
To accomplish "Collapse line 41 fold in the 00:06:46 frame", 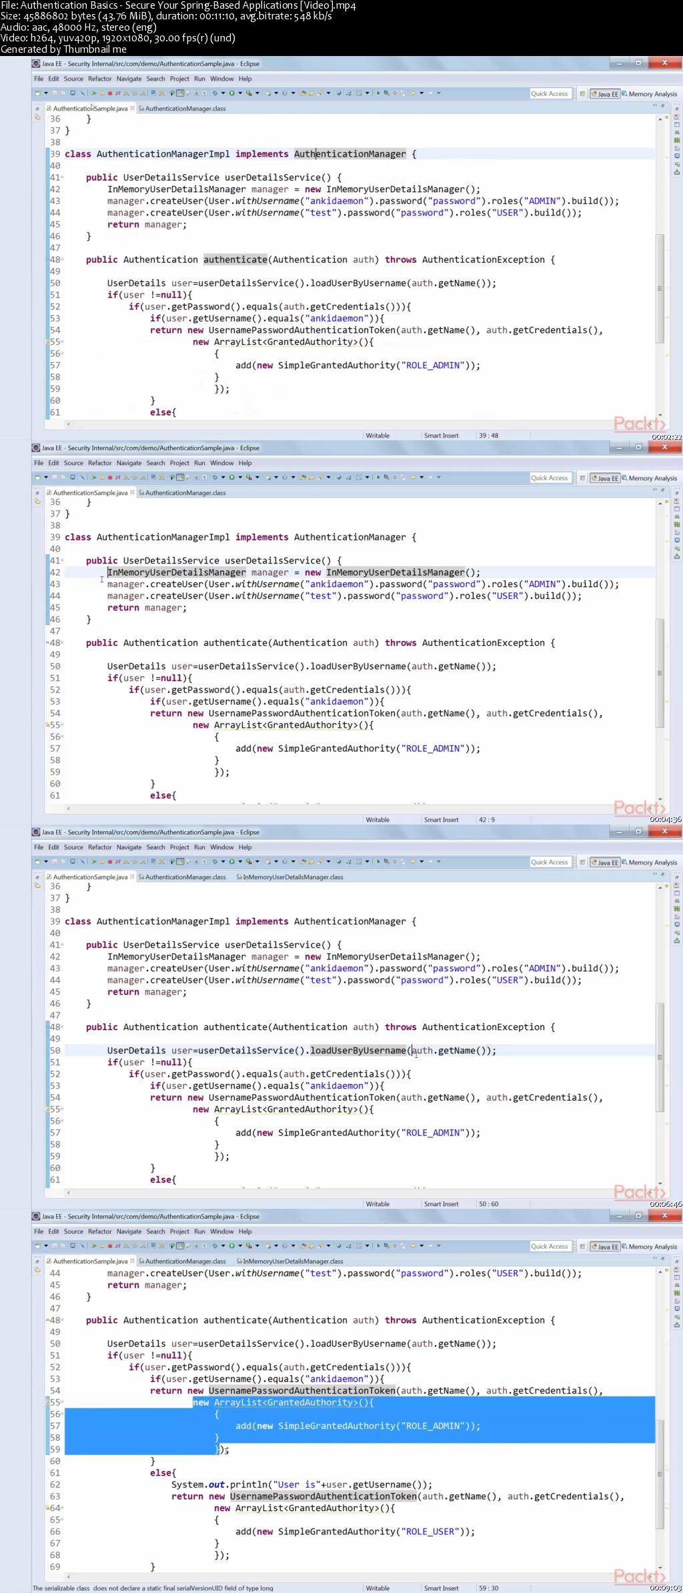I will [62, 945].
